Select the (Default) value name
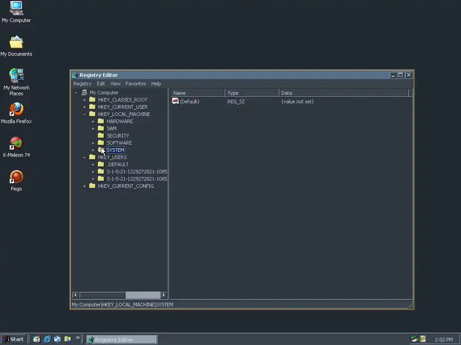This screenshot has width=461, height=345. click(190, 102)
